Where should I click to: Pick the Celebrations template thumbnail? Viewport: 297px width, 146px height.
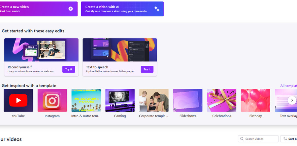222,100
